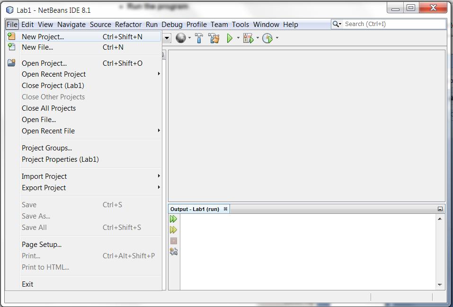This screenshot has width=453, height=307.
Task: Click the Output scrollbar down arrow
Action: [x=440, y=285]
